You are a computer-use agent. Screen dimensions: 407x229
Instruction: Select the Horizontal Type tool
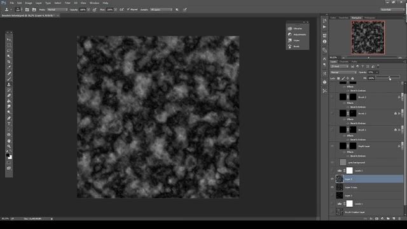click(x=9, y=123)
